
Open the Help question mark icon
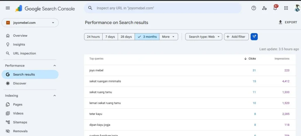point(254,8)
